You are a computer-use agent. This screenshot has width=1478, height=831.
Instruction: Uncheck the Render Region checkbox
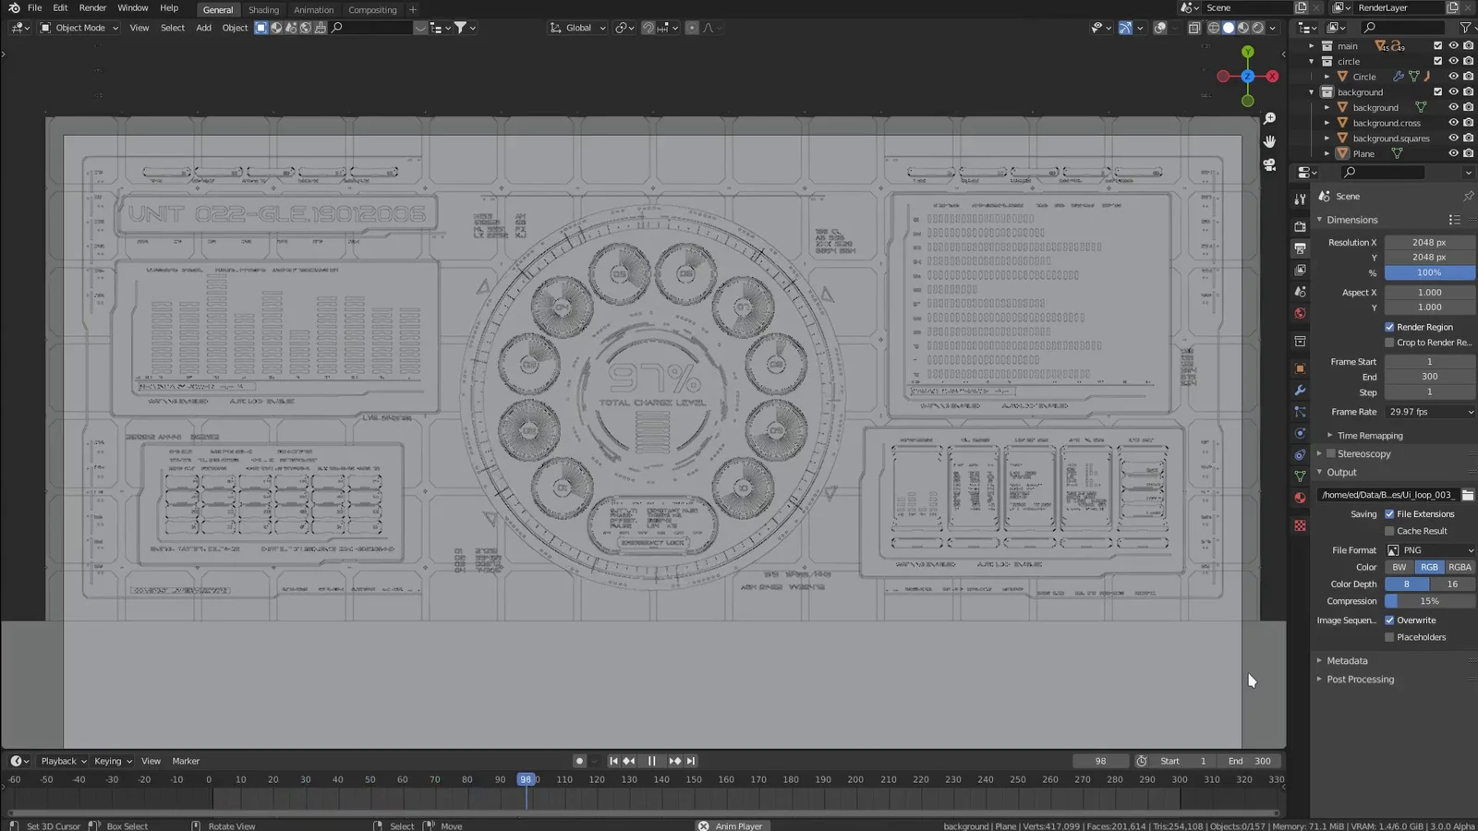[x=1389, y=327]
